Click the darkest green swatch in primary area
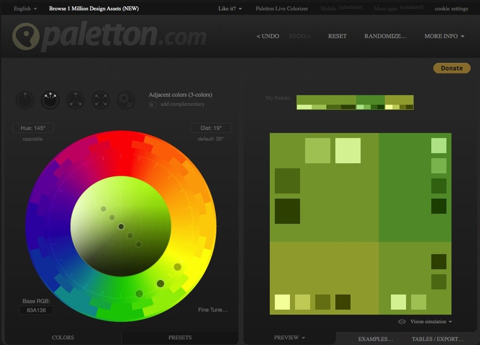 [287, 211]
